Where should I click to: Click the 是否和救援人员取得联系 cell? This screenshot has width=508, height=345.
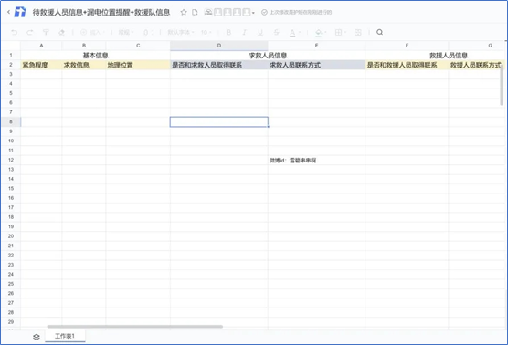pyautogui.click(x=407, y=65)
